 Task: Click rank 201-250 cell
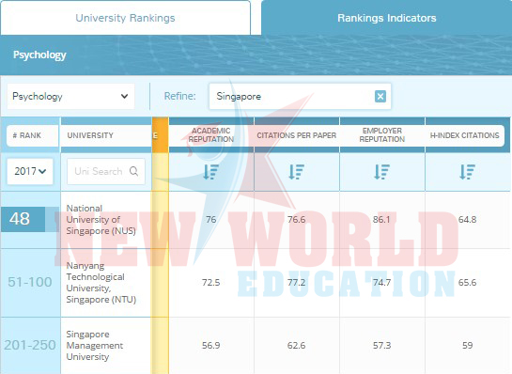click(30, 345)
